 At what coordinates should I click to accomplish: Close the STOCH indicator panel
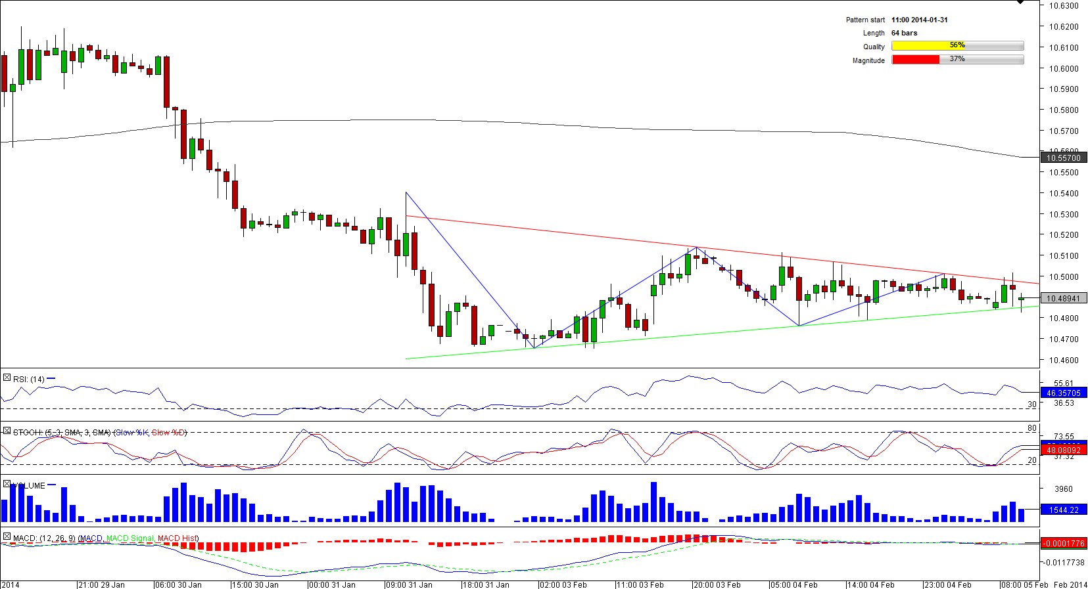click(x=7, y=431)
